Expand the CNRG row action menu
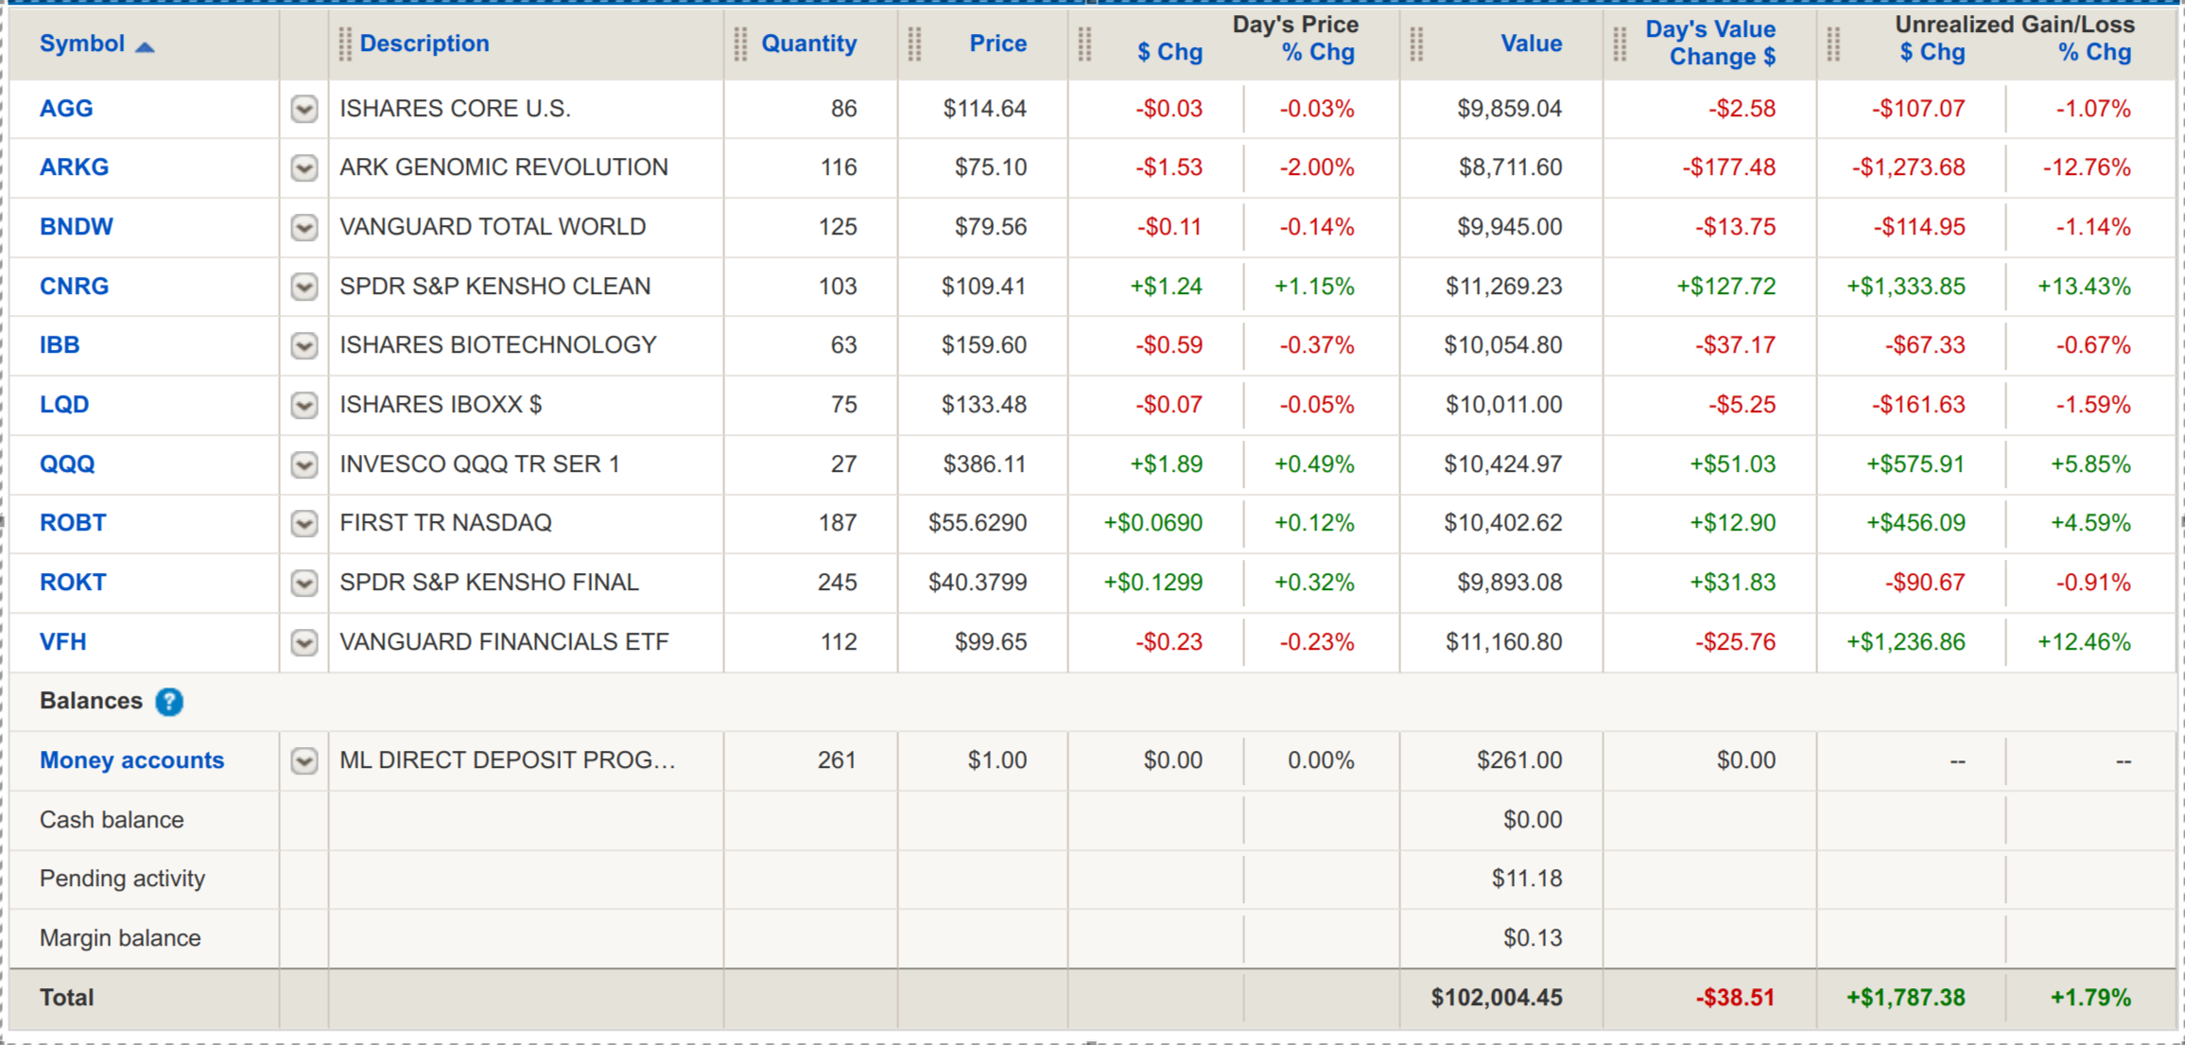 (303, 287)
